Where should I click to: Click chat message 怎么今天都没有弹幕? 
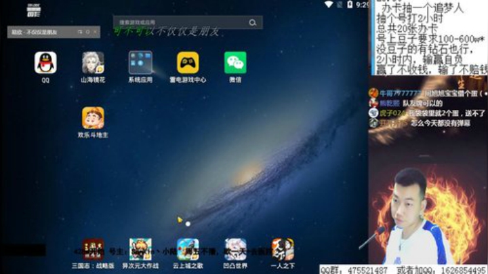tap(440, 123)
